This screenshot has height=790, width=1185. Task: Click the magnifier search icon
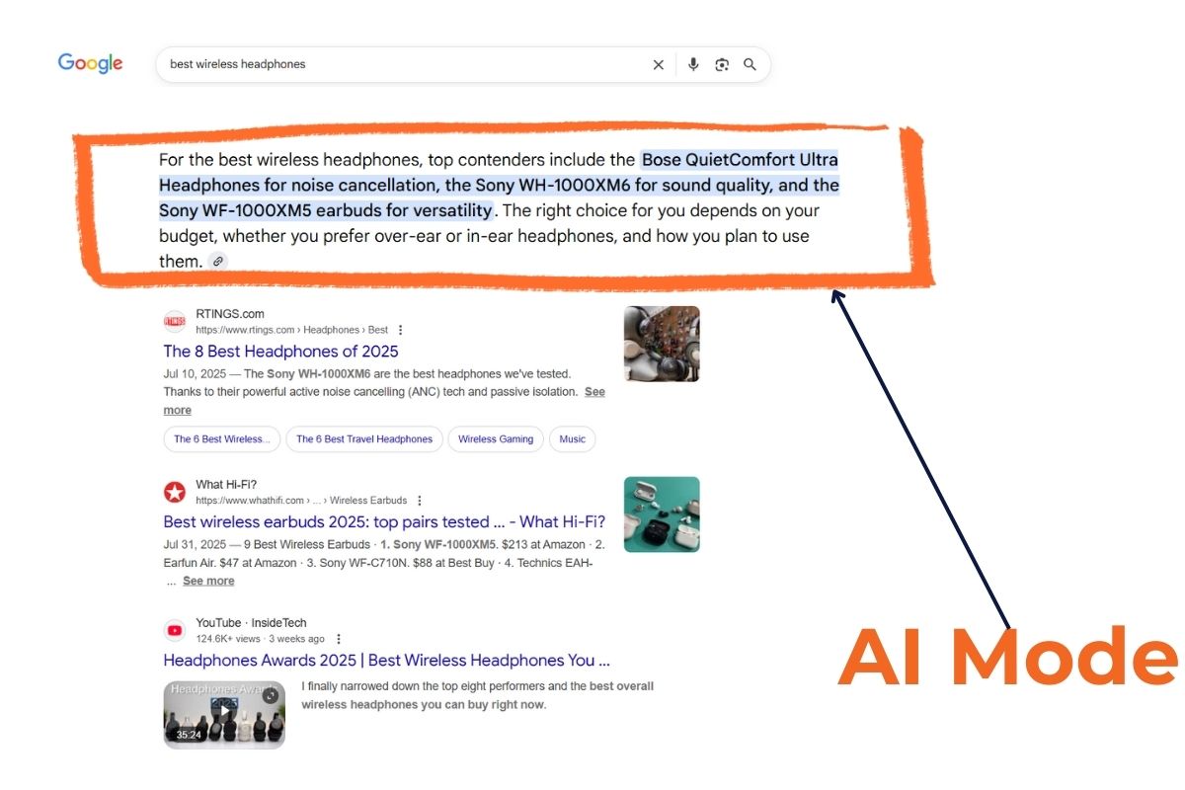click(x=750, y=64)
